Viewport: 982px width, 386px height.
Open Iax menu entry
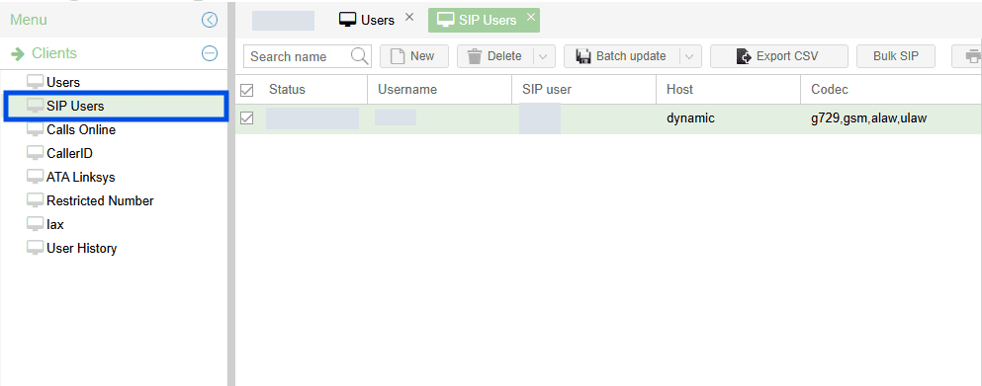[55, 225]
